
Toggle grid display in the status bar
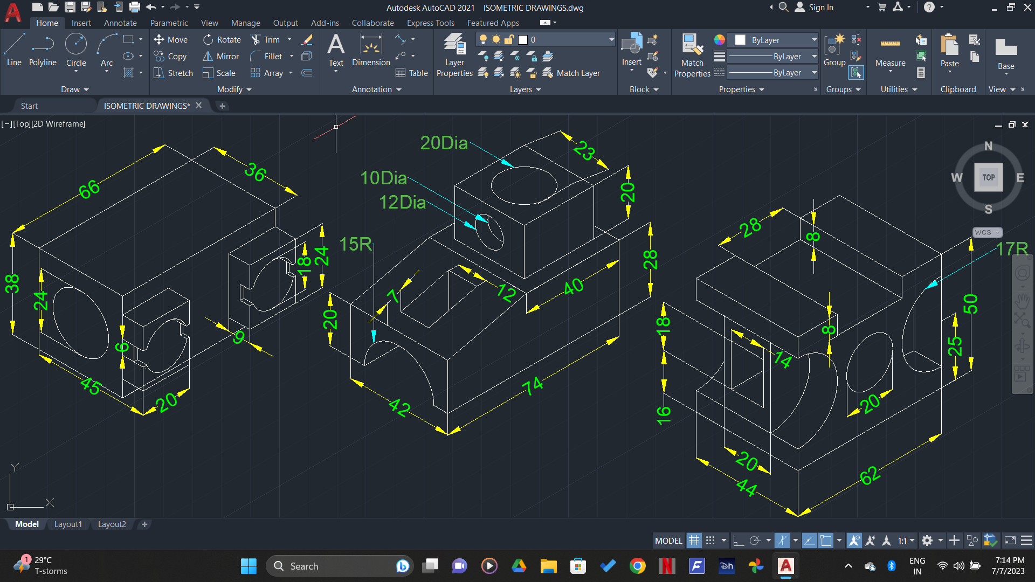694,540
